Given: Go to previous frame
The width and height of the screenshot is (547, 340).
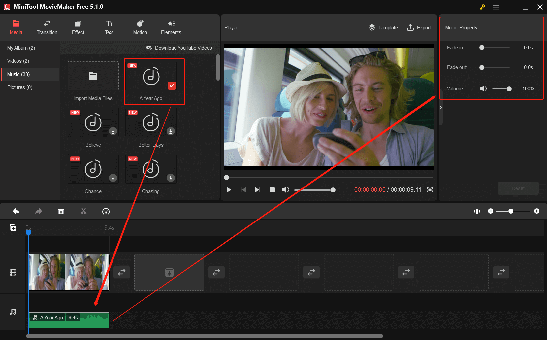Looking at the screenshot, I should (x=243, y=190).
